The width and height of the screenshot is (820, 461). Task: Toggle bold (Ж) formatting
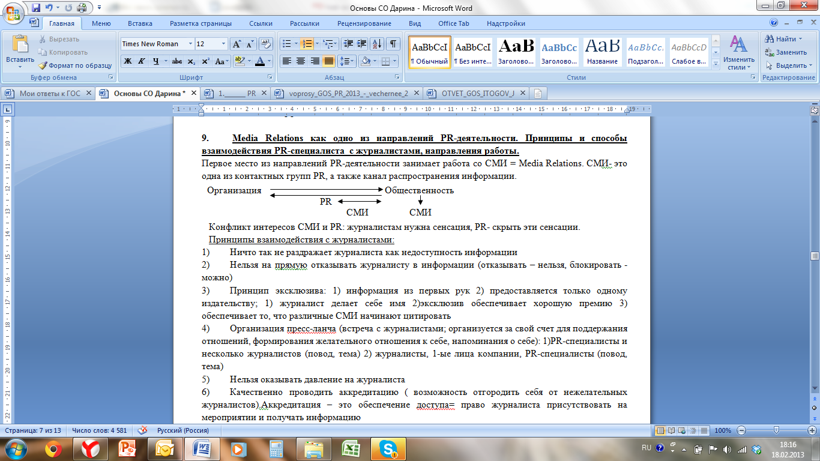click(x=127, y=61)
